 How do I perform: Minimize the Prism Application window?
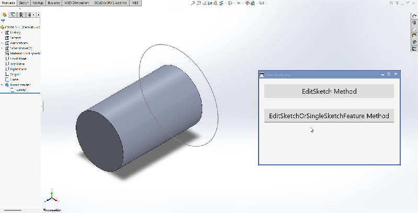click(382, 74)
